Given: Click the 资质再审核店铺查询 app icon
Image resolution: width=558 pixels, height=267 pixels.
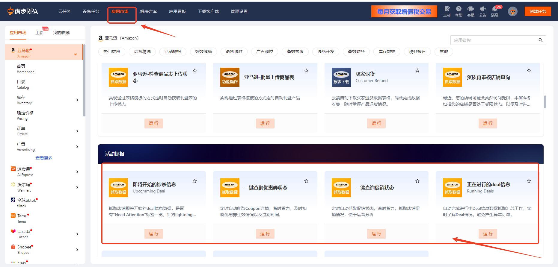Looking at the screenshot, I should pos(453,77).
